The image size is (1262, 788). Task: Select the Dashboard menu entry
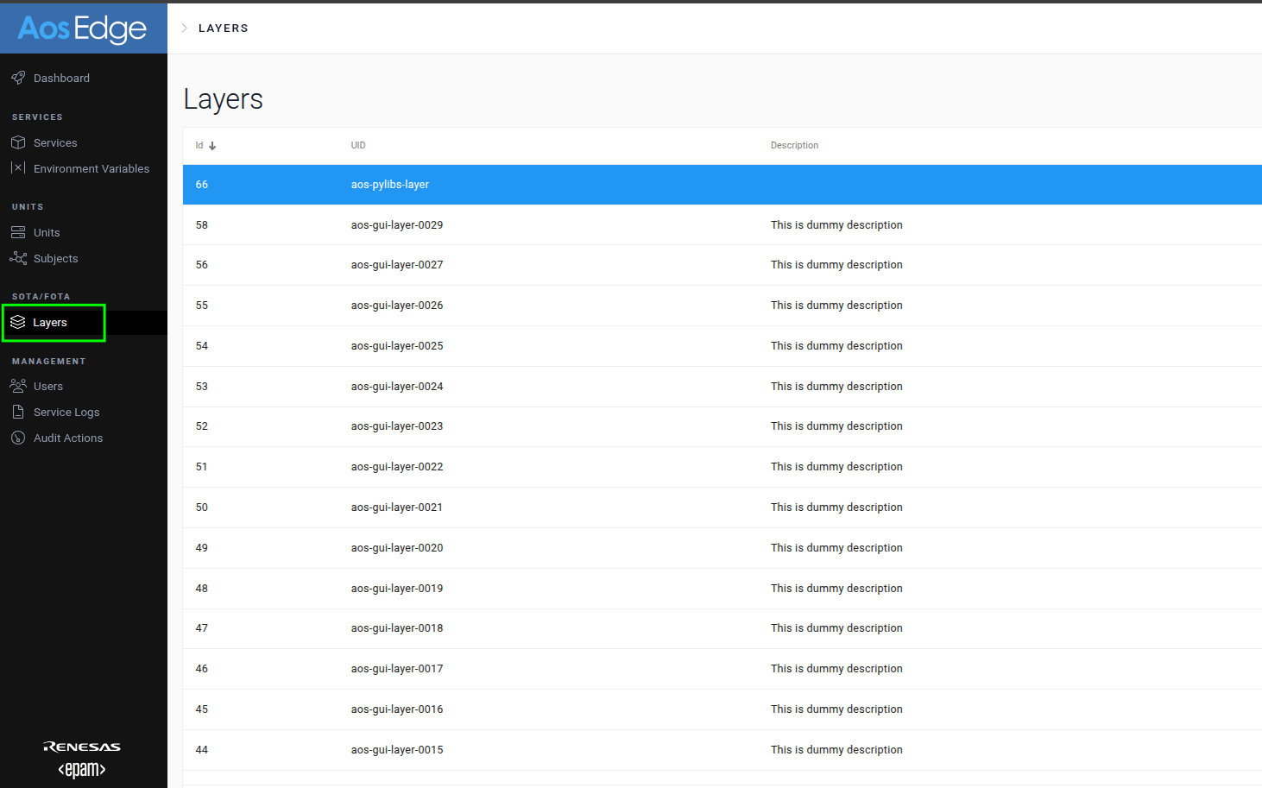point(61,78)
